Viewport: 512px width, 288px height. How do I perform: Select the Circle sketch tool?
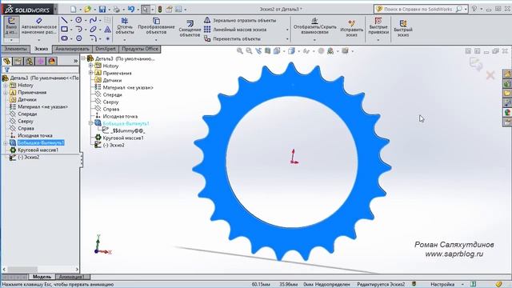pos(78,20)
